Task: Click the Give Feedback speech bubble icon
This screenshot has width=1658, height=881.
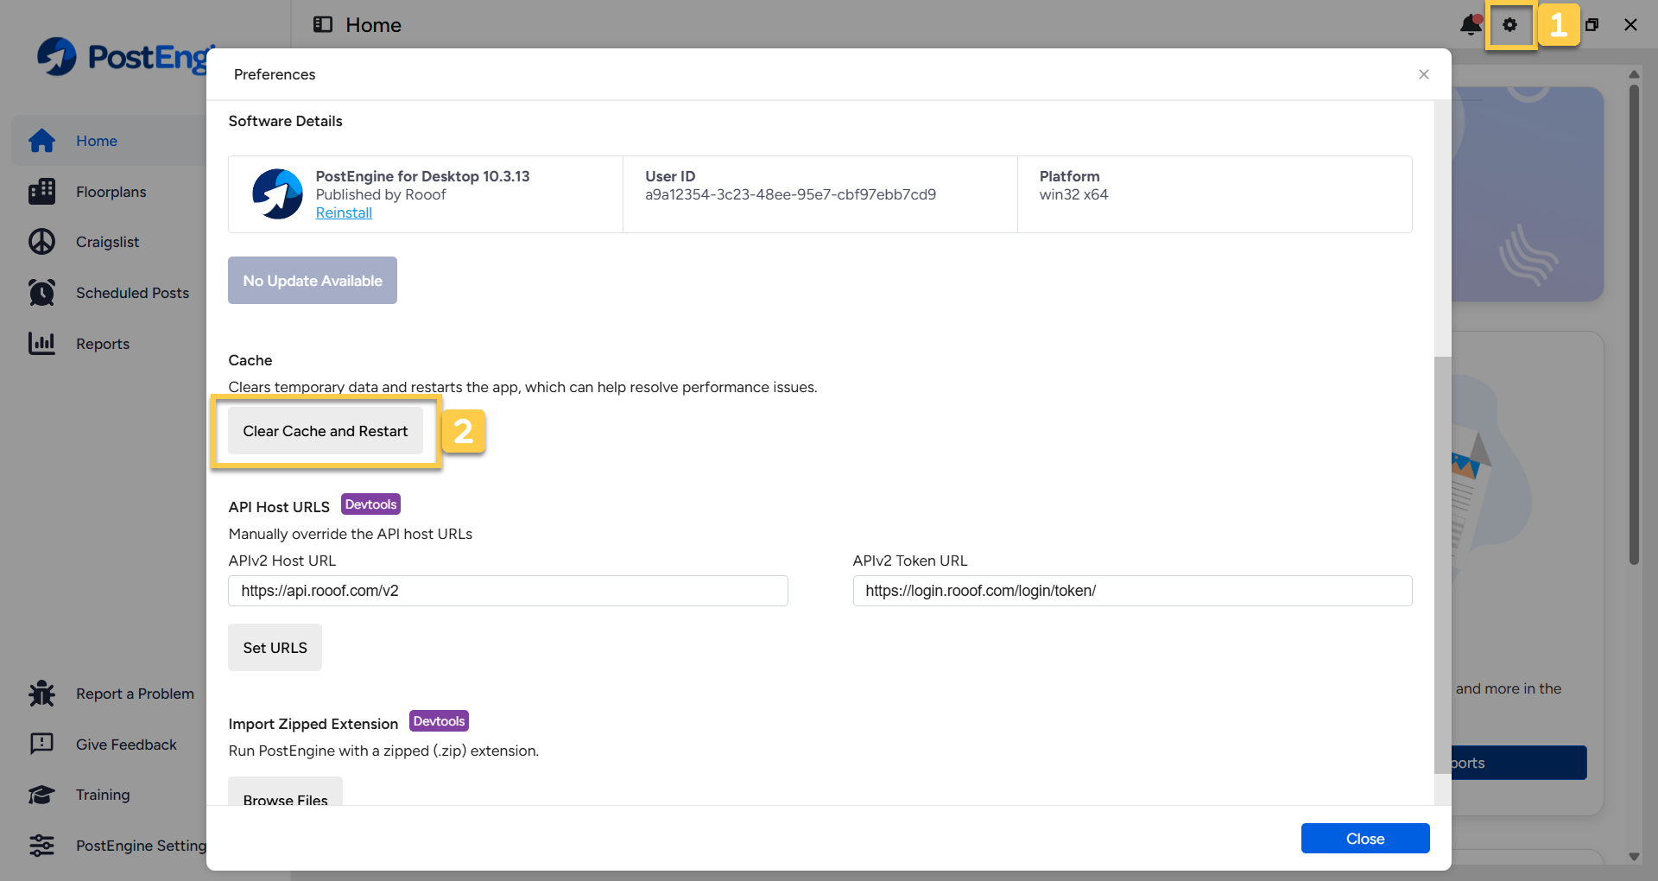Action: click(41, 745)
